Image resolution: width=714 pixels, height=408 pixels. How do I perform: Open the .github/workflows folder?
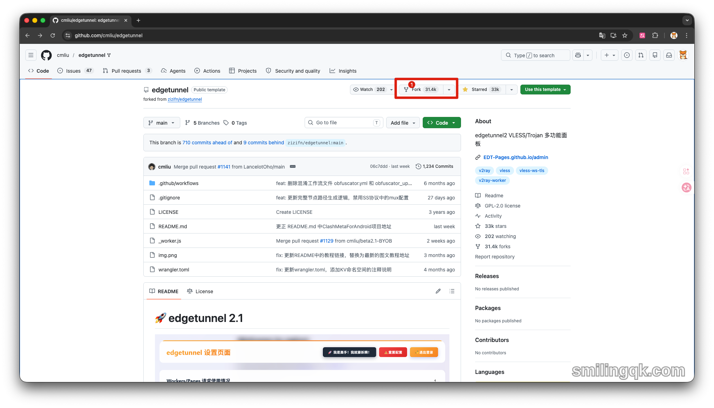click(178, 183)
